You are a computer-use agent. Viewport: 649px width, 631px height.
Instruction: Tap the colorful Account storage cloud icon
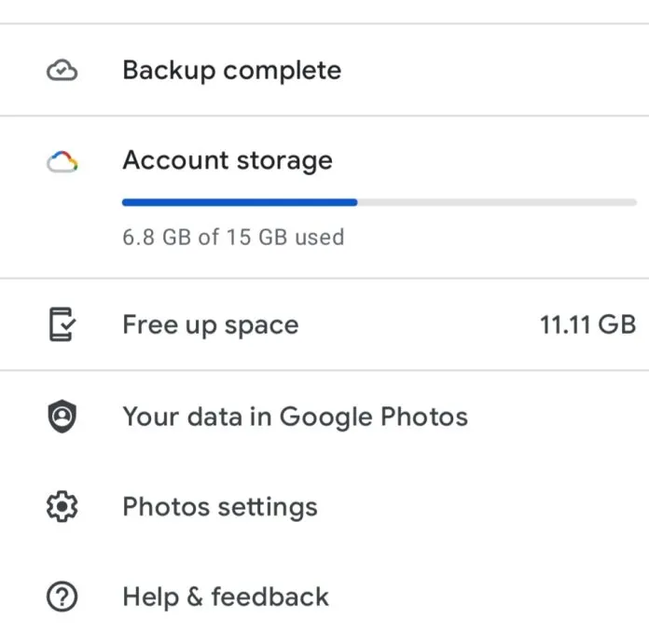62,161
